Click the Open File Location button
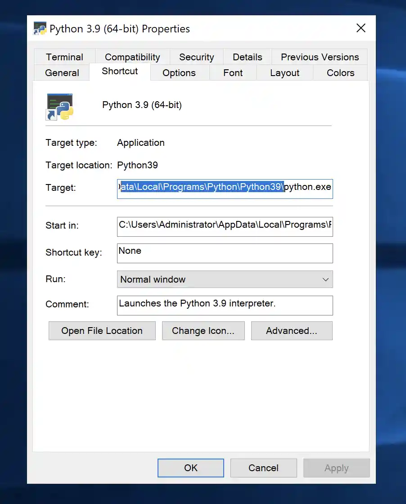 coord(102,331)
